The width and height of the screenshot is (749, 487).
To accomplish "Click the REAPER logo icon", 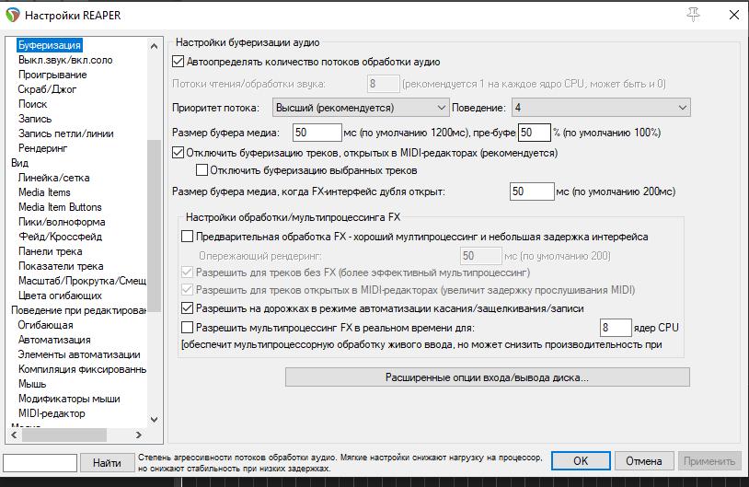I will click(x=12, y=15).
